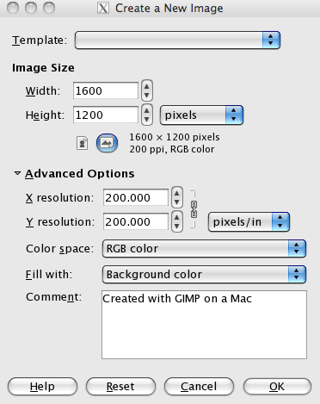Viewport: 320px width, 404px height.
Task: Increase Width with up stepper arrow
Action: (147, 86)
